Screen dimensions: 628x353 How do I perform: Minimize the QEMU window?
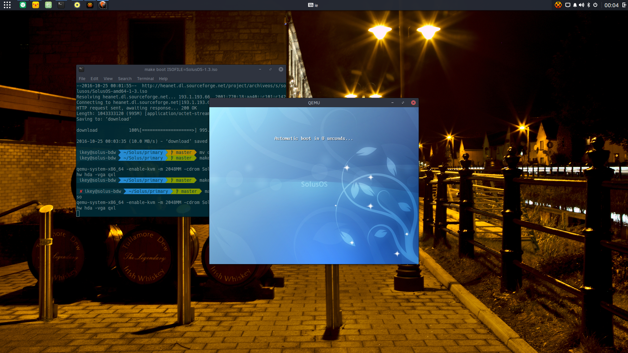point(392,103)
